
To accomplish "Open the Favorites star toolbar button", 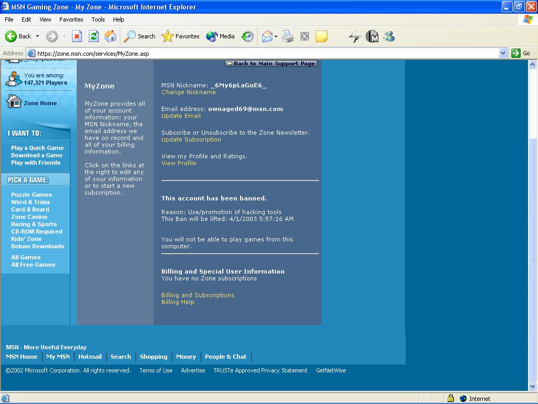I will 181,36.
